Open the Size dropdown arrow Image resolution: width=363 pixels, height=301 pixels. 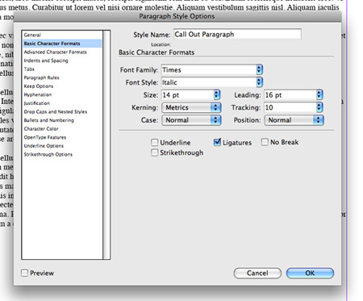pos(217,94)
